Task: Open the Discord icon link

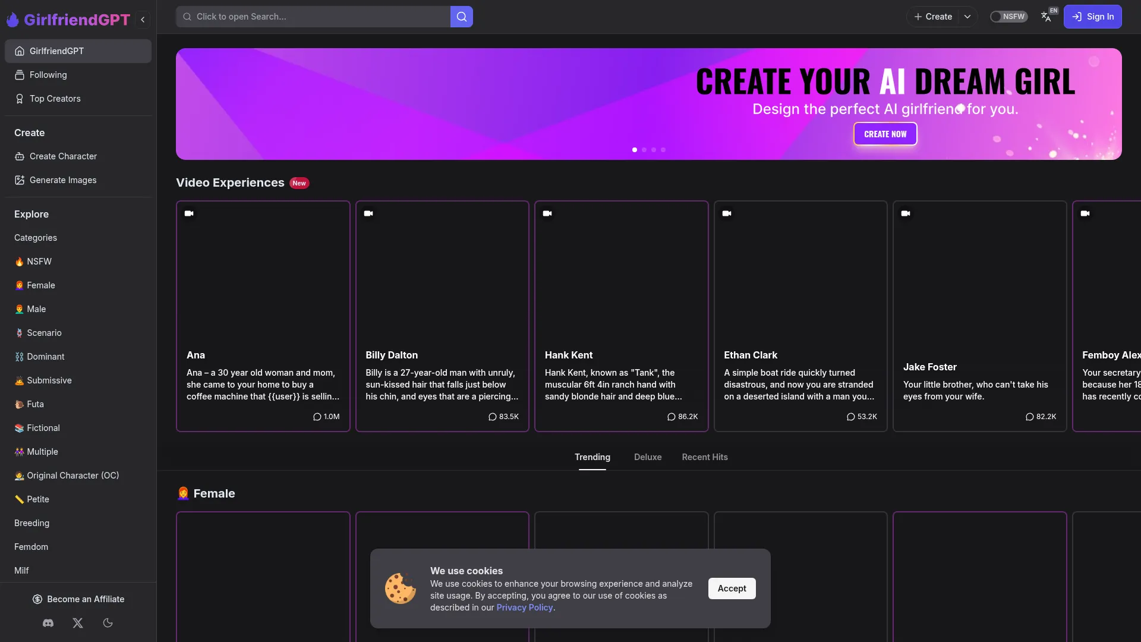Action: (48, 623)
